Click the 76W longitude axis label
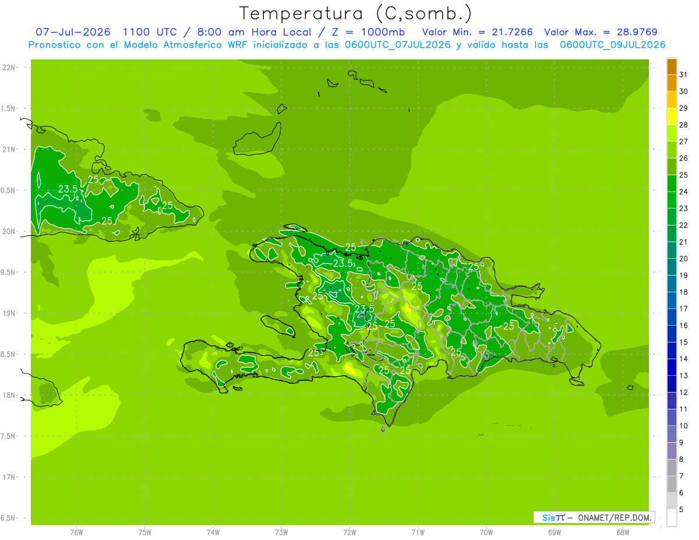 [x=76, y=532]
